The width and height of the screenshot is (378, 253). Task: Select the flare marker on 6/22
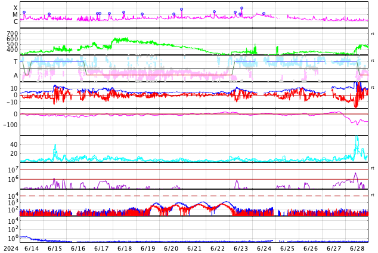point(214,11)
